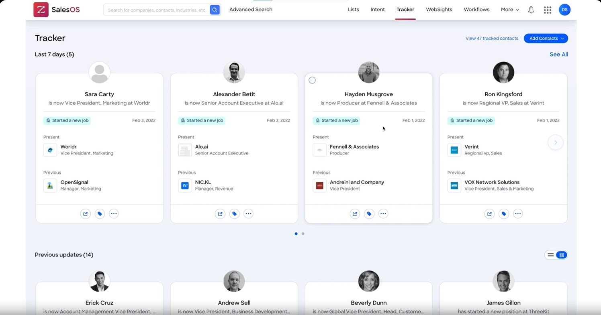The height and width of the screenshot is (315, 601).
Task: Open the Workflows menu item
Action: pos(476,9)
